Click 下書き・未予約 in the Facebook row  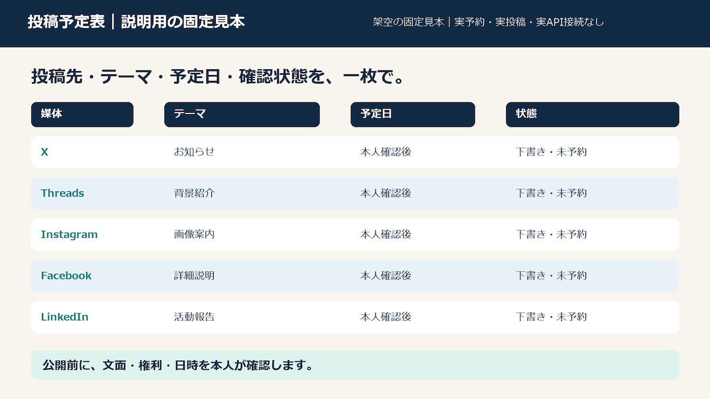[551, 276]
